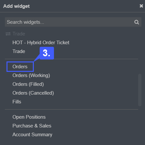Click the blue step 3 callout badge
Viewport: 145px width, 145px height.
pyautogui.click(x=47, y=53)
